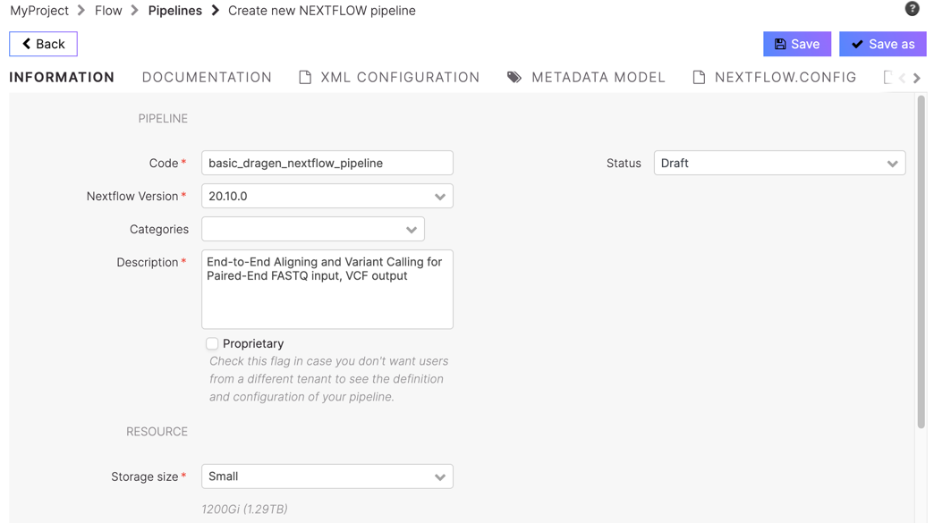934x523 pixels.
Task: Click the tab scroll right arrow
Action: 917,78
